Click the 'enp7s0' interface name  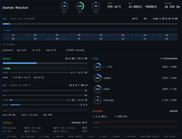(173, 111)
